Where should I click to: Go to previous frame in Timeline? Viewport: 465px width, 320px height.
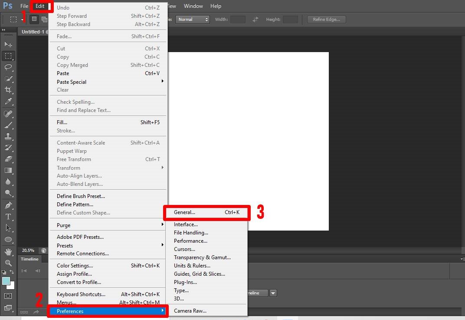(38, 271)
